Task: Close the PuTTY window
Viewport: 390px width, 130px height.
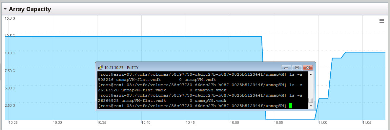Action: point(308,67)
